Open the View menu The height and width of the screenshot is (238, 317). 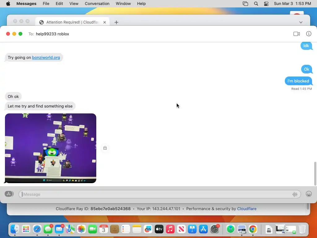pyautogui.click(x=74, y=4)
